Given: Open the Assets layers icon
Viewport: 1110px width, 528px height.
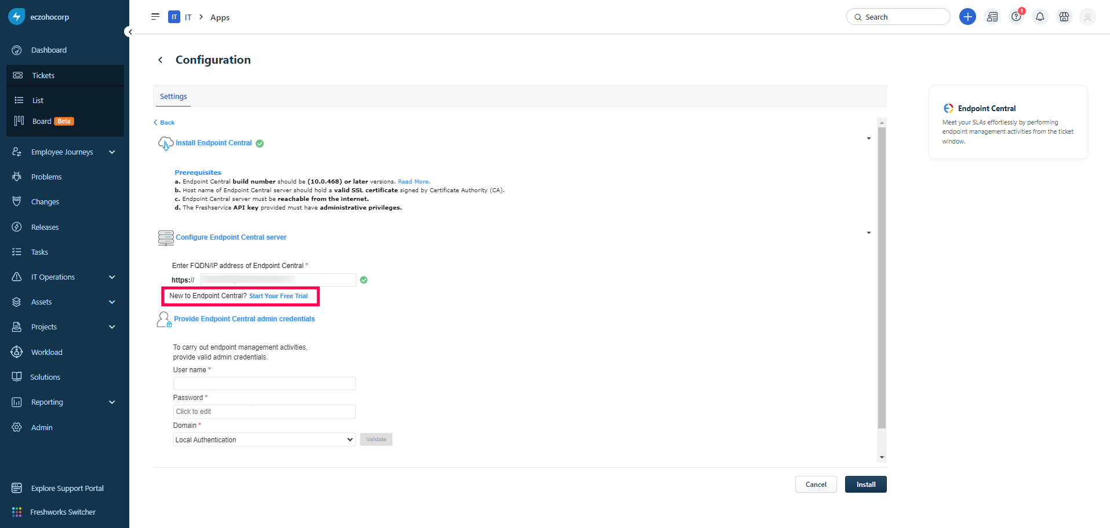Looking at the screenshot, I should [x=17, y=302].
